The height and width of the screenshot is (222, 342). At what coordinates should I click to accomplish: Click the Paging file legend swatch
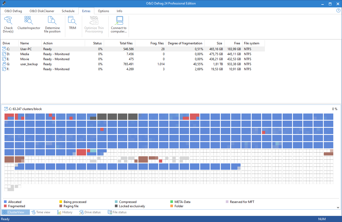61,206
